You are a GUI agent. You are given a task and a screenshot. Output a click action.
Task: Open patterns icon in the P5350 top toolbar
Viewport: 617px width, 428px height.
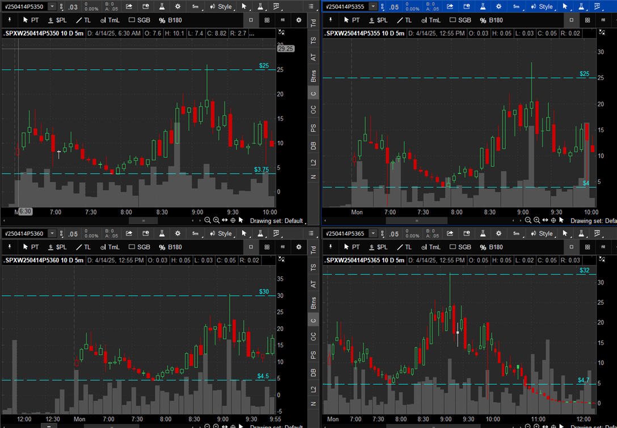pyautogui.click(x=276, y=7)
